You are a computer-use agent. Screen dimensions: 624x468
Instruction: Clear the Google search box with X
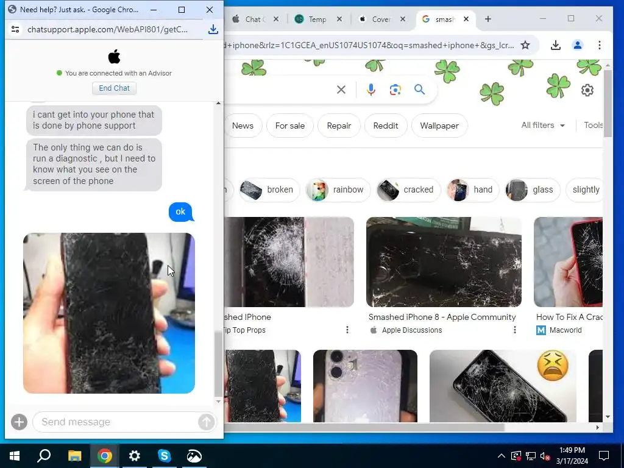pyautogui.click(x=341, y=90)
